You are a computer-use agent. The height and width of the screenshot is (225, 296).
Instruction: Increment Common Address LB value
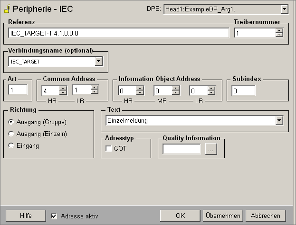pyautogui.click(x=94, y=88)
